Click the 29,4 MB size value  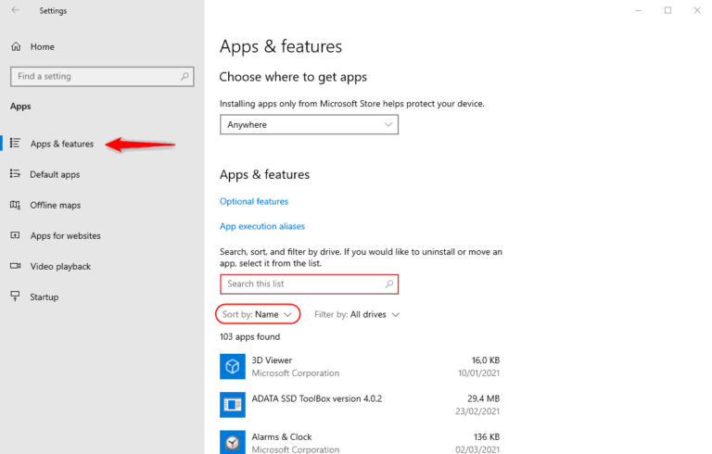[x=484, y=398]
